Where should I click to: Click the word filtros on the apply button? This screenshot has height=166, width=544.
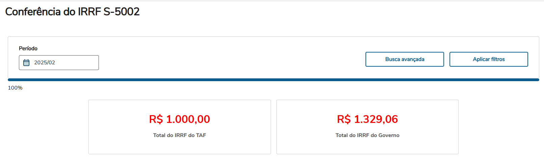(x=498, y=59)
